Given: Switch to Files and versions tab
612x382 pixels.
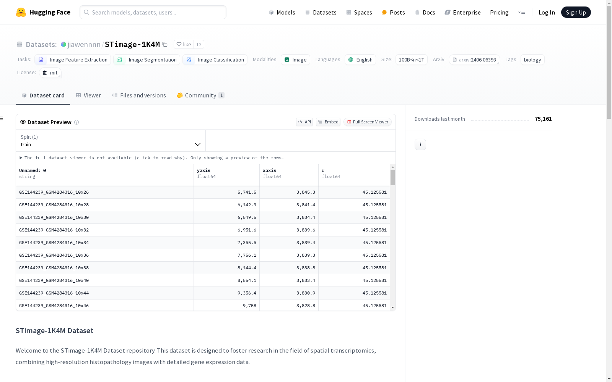Looking at the screenshot, I should (139, 95).
